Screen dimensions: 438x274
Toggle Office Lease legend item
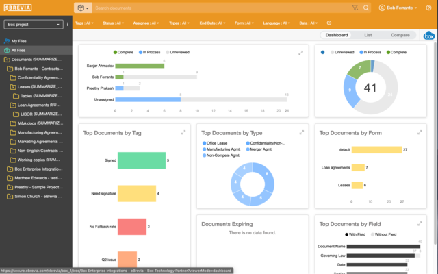click(x=215, y=143)
